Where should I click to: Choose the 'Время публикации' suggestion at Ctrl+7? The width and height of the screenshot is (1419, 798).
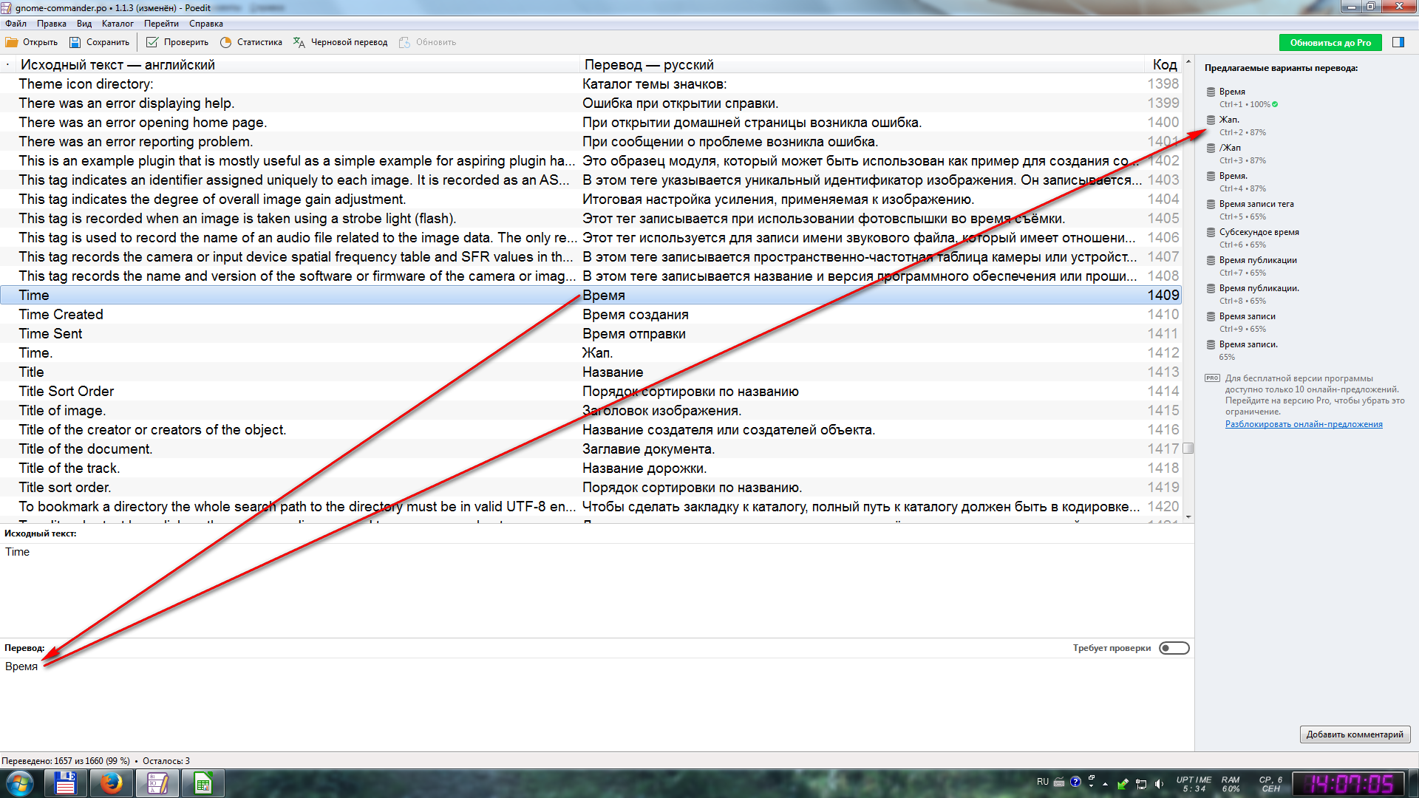coord(1257,260)
